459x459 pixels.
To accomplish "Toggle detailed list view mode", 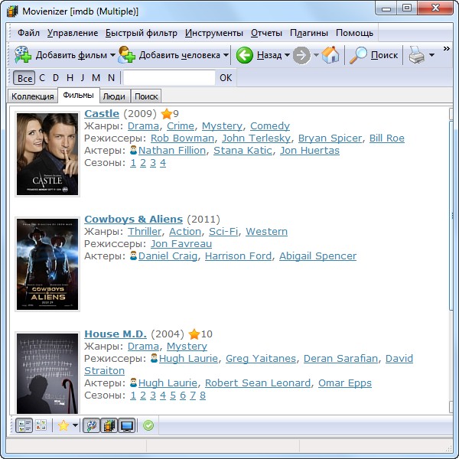I will (24, 425).
